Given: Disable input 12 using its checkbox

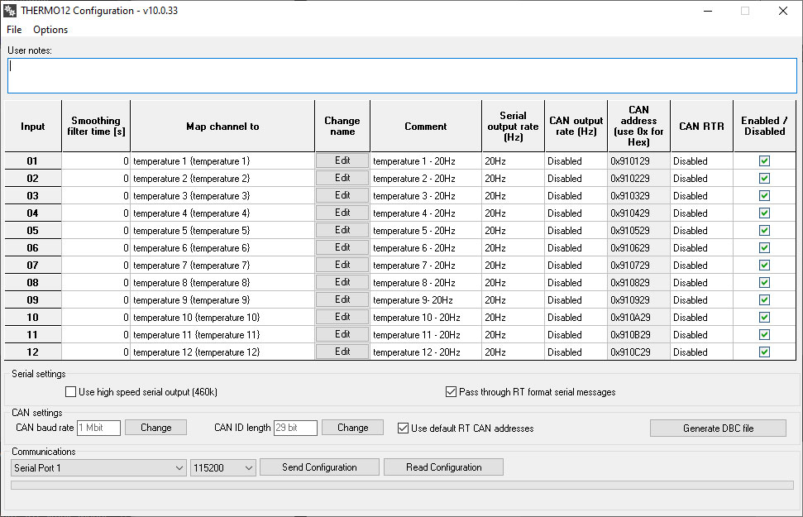Looking at the screenshot, I should pyautogui.click(x=764, y=352).
